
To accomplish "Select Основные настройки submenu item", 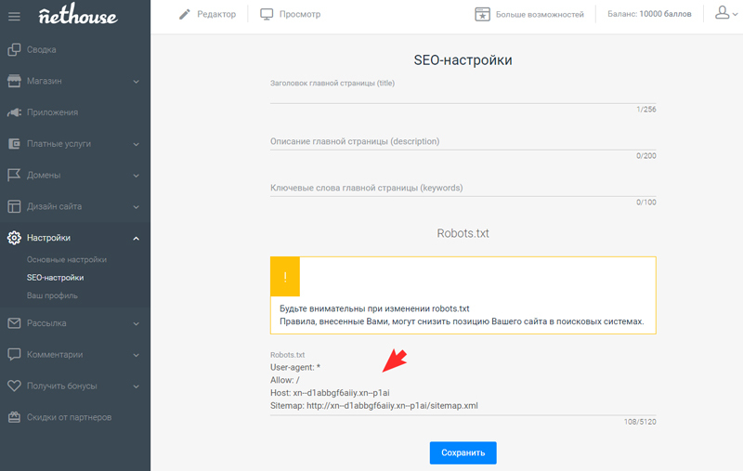I will pyautogui.click(x=67, y=260).
